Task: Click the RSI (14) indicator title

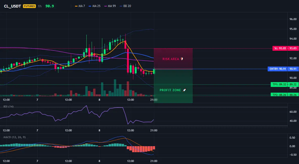Action: pos(9,106)
